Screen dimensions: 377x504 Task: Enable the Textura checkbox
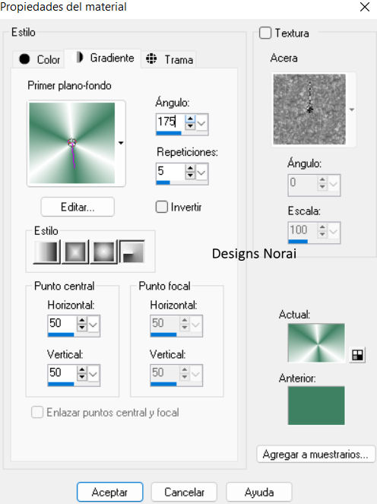tap(265, 33)
